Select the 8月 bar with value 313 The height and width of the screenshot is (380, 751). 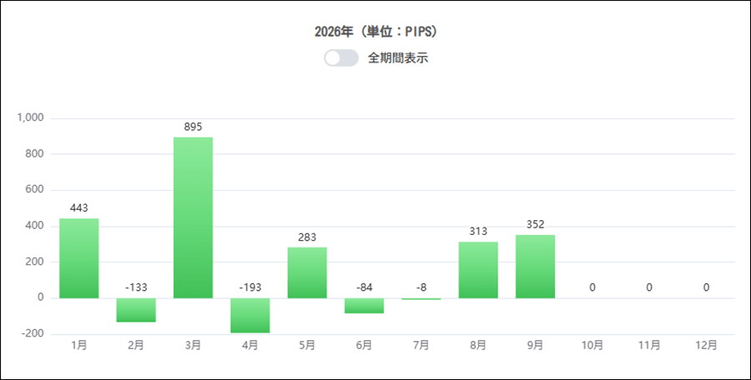click(x=478, y=270)
